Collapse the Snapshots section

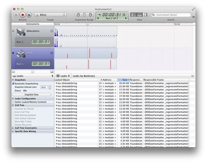pyautogui.click(x=13, y=80)
